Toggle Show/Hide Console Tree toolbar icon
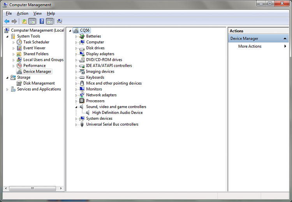Screen dimensions: 292x202 click(32, 21)
